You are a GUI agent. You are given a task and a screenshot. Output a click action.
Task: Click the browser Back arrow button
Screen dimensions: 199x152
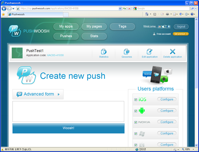(4, 9)
